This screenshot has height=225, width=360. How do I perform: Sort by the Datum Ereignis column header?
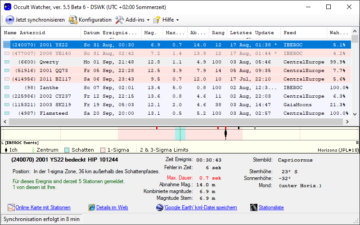[x=110, y=33]
